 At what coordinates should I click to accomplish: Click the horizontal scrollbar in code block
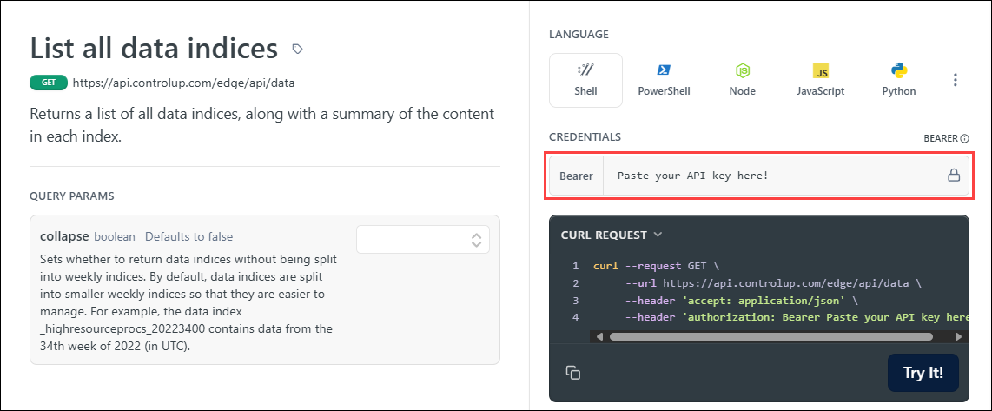[x=770, y=336]
